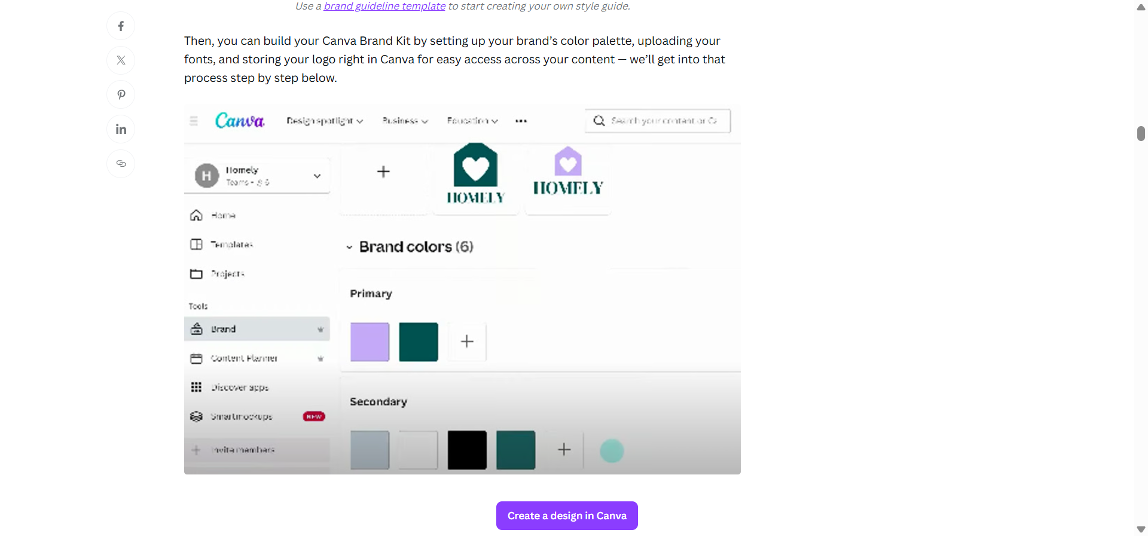Click the crown icon next to Brand
The width and height of the screenshot is (1148, 536).
tap(320, 329)
